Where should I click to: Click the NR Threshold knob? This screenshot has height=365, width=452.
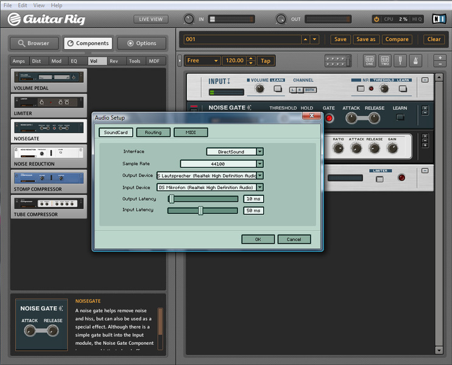click(x=384, y=89)
